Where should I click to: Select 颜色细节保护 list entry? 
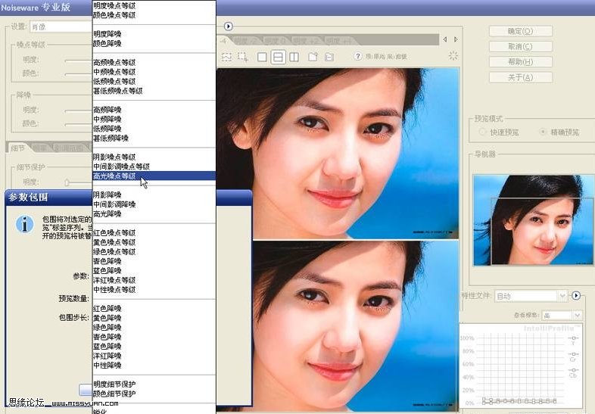pyautogui.click(x=154, y=394)
